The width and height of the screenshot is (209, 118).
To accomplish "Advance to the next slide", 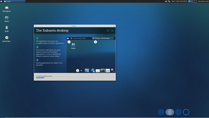I will click(112, 31).
